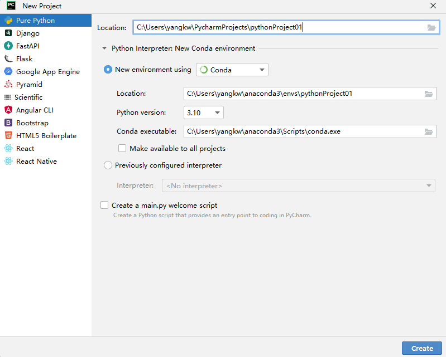Click the Scientific project icon
Image resolution: width=446 pixels, height=357 pixels.
click(7, 97)
